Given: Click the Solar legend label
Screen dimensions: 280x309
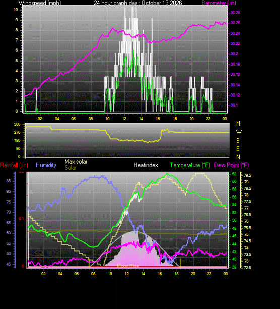Looking at the screenshot, I should (71, 168).
